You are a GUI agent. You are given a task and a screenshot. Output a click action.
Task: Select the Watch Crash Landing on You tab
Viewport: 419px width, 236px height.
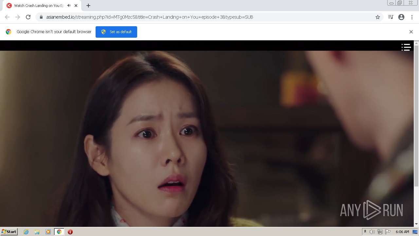(x=42, y=6)
